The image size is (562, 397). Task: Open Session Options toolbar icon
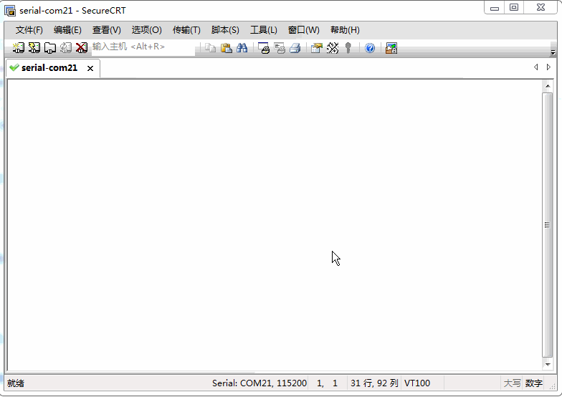317,47
